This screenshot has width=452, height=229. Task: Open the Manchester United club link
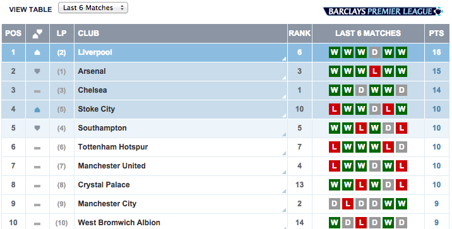[112, 166]
